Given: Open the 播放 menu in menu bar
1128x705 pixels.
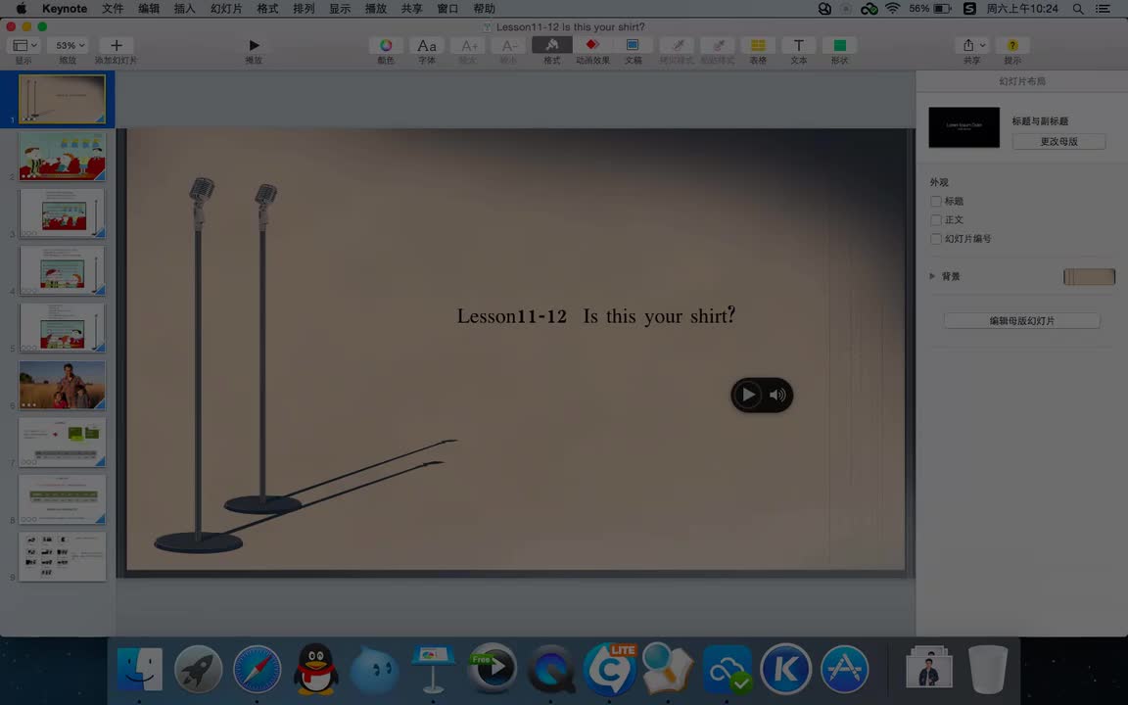Looking at the screenshot, I should click(376, 9).
